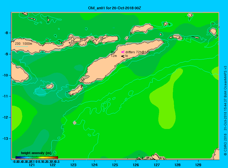Click longitude label 122

53,165
